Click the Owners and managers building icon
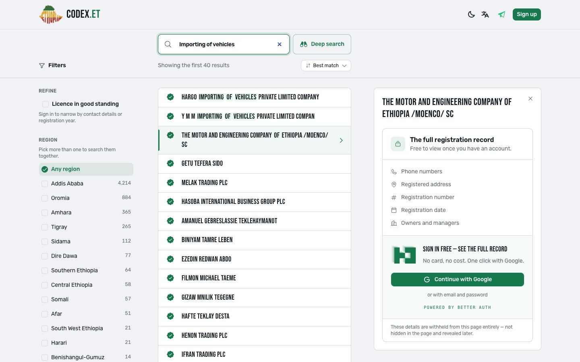The image size is (580, 362). coord(394,223)
